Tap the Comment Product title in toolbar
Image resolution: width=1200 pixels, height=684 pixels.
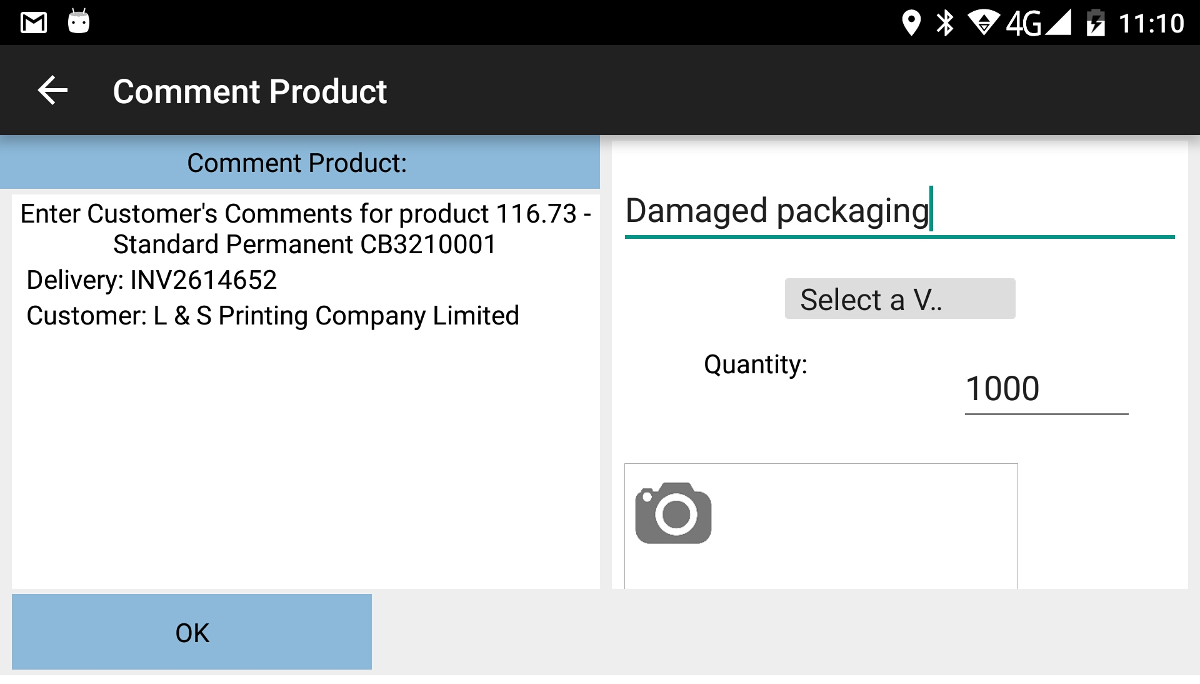coord(250,91)
